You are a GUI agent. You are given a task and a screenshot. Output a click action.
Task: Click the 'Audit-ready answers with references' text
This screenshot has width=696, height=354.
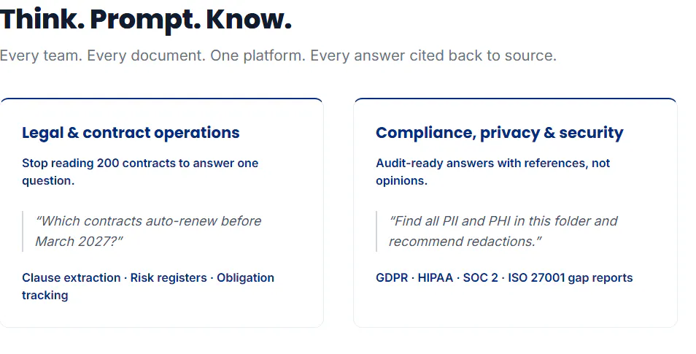point(492,172)
